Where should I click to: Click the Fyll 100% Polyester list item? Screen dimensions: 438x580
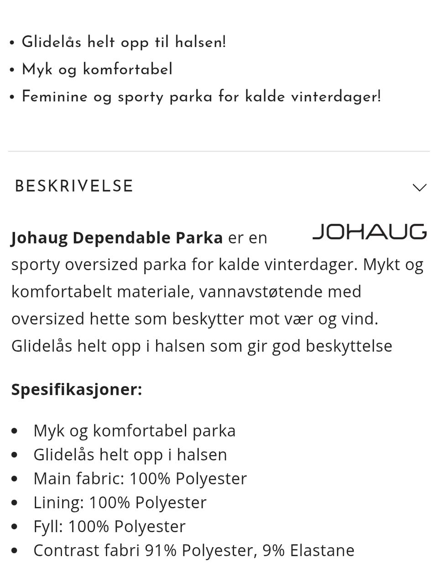point(109,526)
